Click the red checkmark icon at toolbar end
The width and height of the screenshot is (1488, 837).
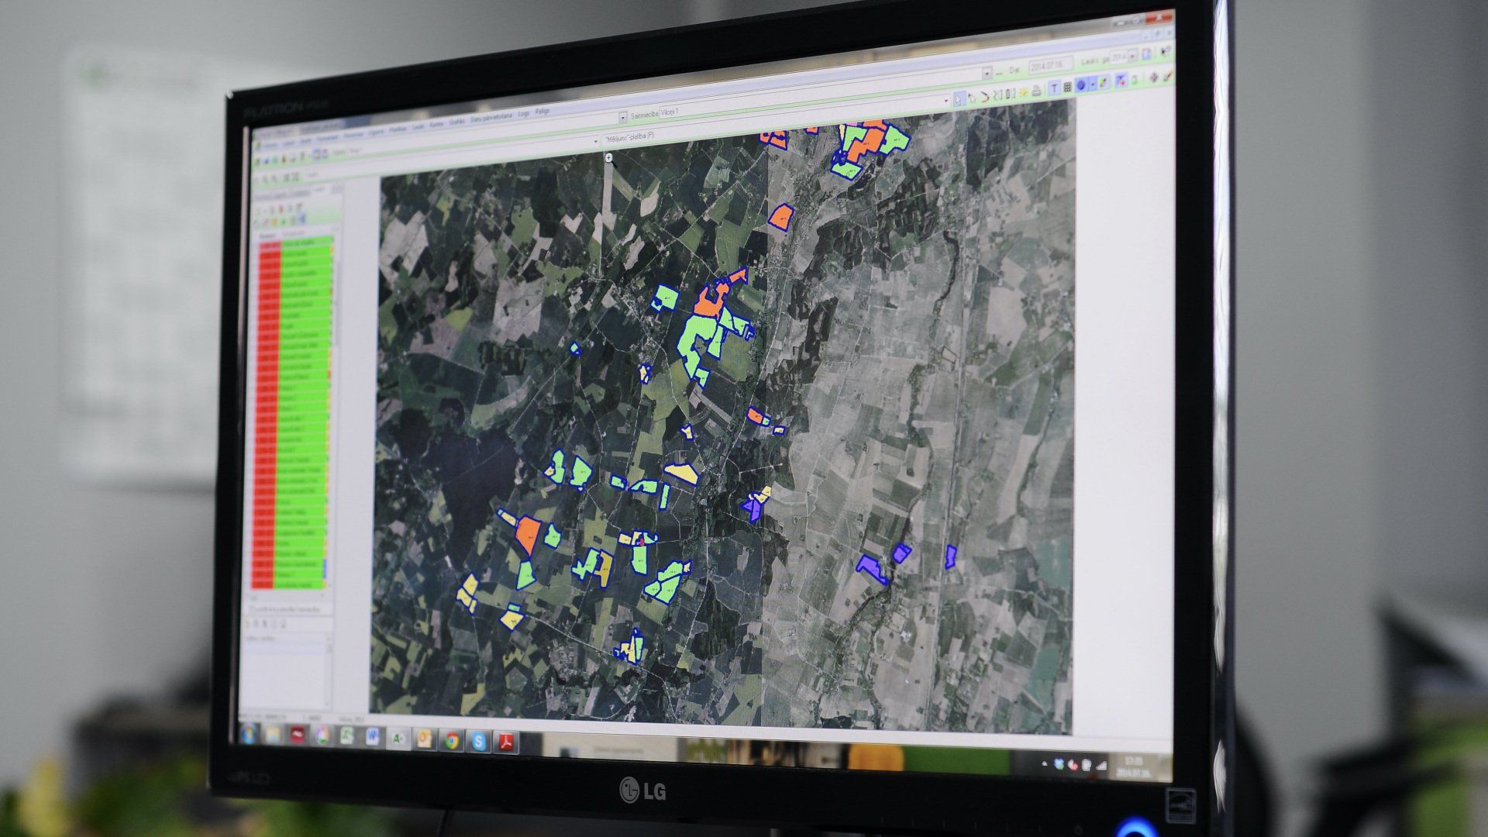pyautogui.click(x=1167, y=76)
